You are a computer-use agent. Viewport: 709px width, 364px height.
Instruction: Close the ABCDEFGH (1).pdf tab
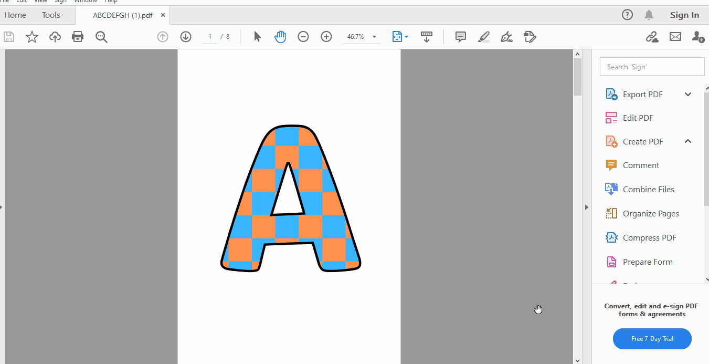click(x=163, y=15)
